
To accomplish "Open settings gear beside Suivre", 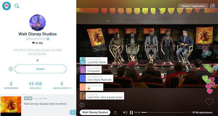I will pyautogui.click(x=11, y=69).
